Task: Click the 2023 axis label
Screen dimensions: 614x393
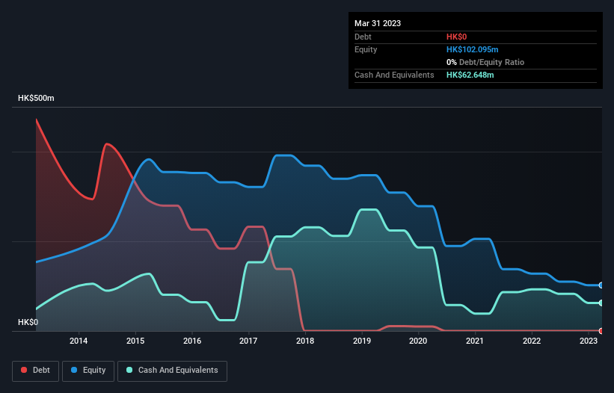Action: click(589, 341)
